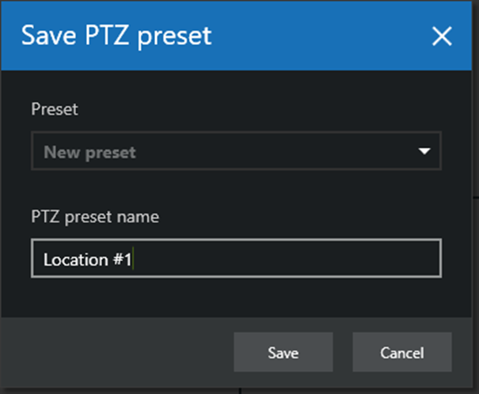
Task: Discard preset by clicking Cancel
Action: point(401,353)
